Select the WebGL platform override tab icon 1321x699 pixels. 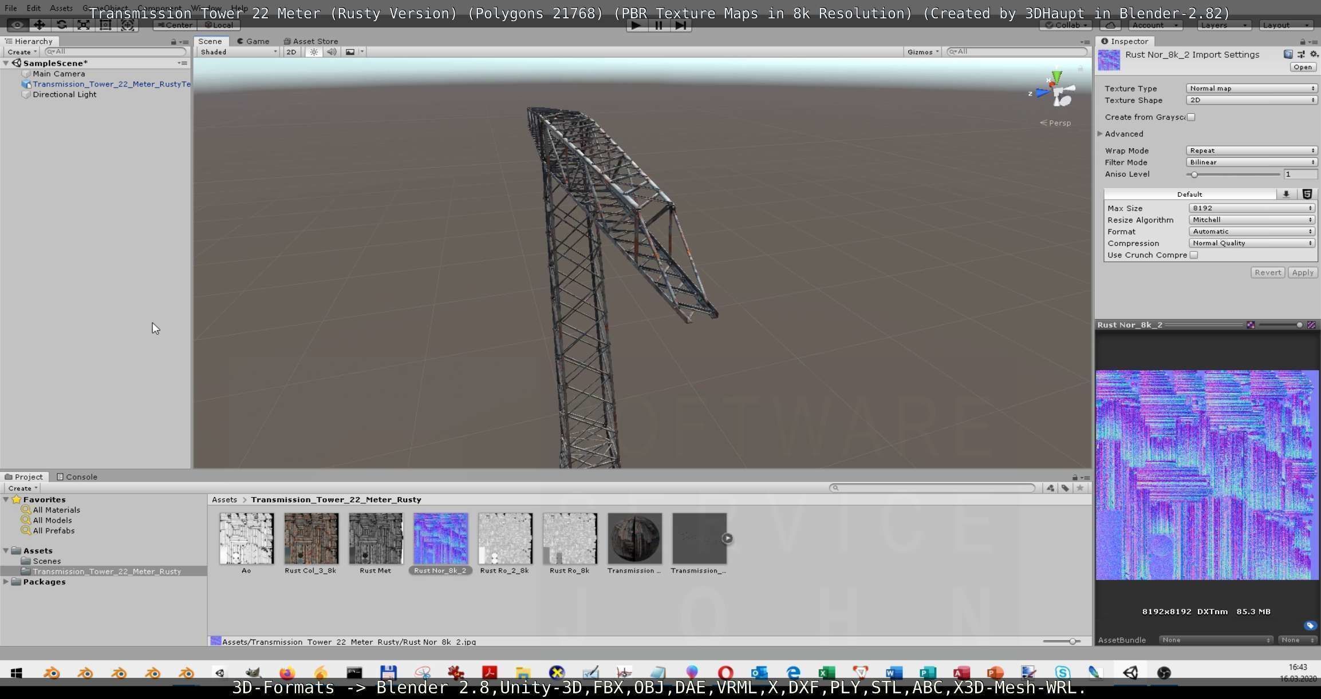(x=1307, y=194)
